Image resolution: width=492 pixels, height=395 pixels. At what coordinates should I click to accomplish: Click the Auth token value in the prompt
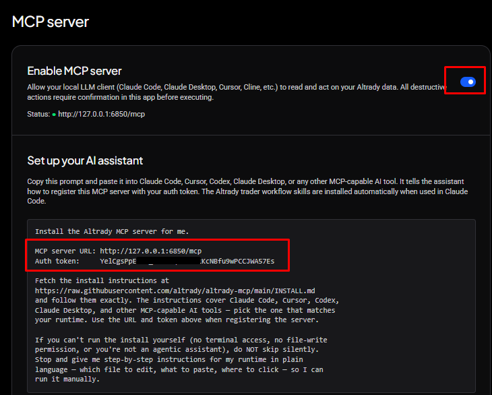point(187,261)
